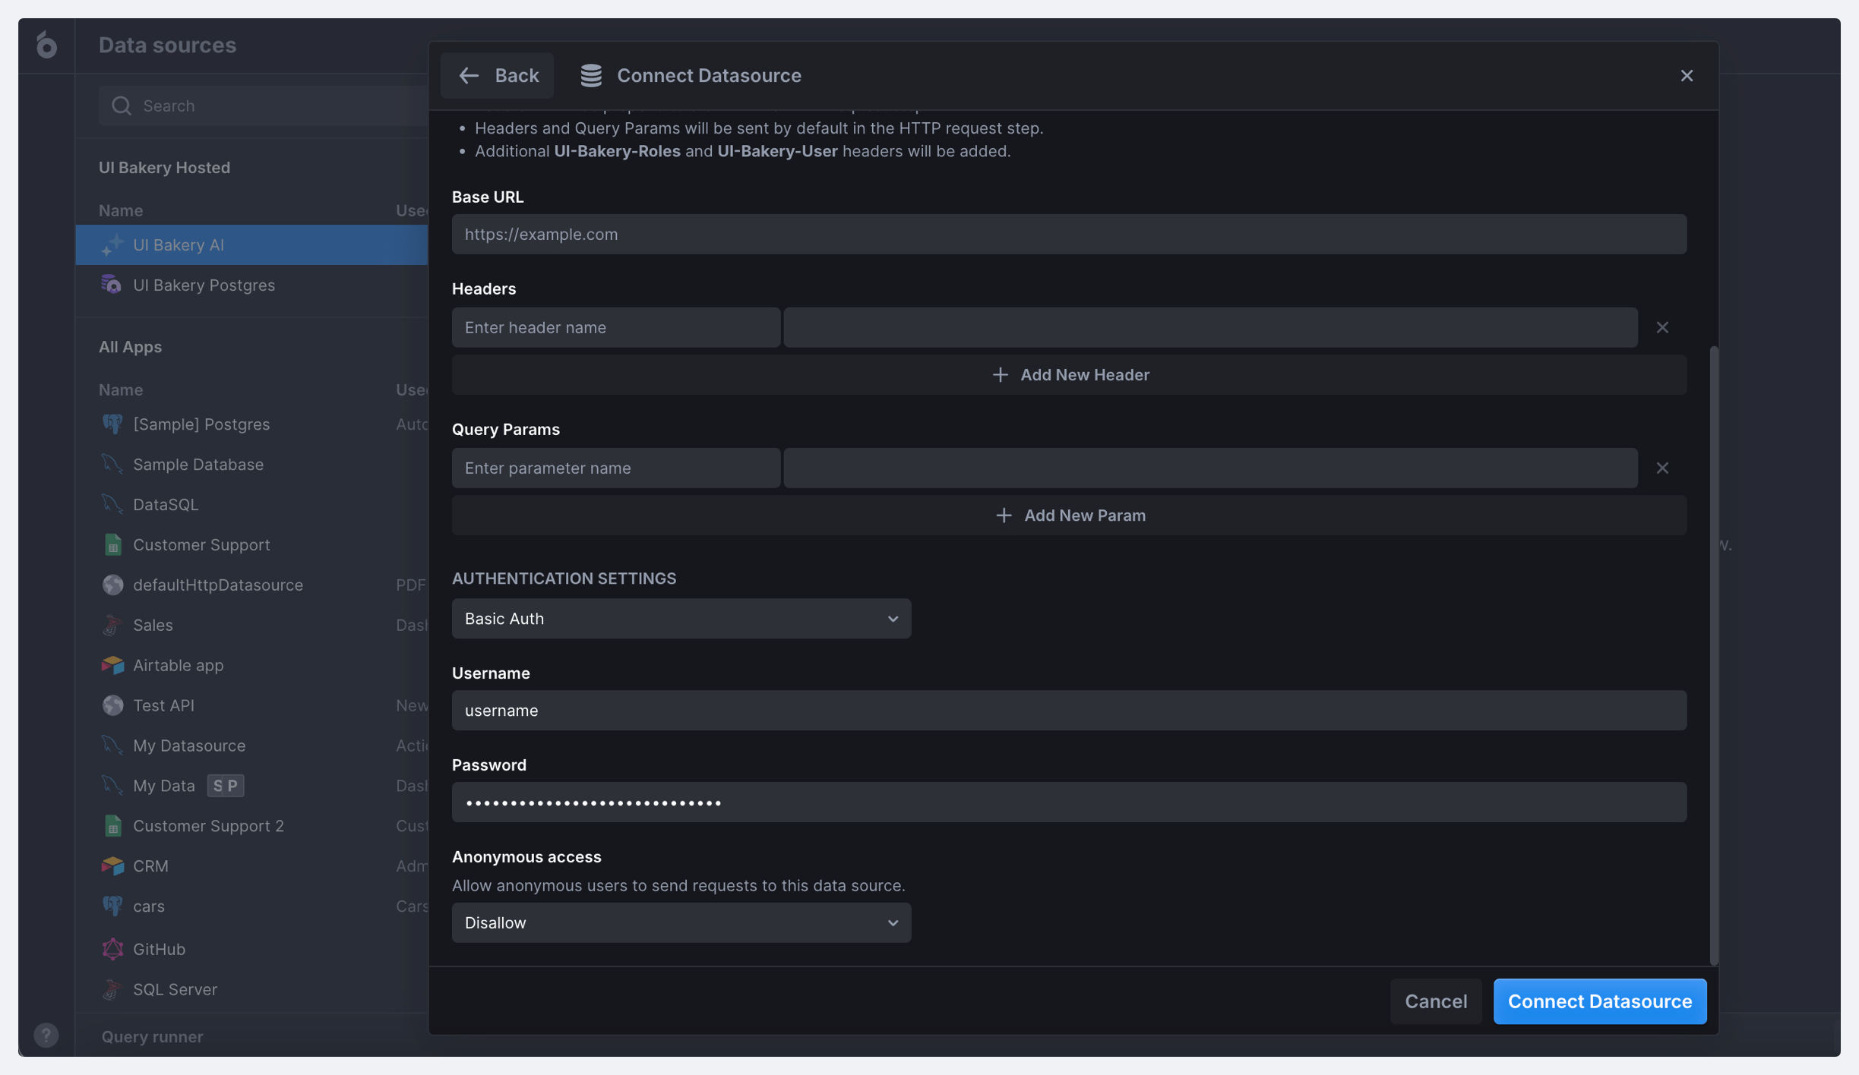
Task: Open the Basic Auth authentication dropdown
Action: pos(681,619)
